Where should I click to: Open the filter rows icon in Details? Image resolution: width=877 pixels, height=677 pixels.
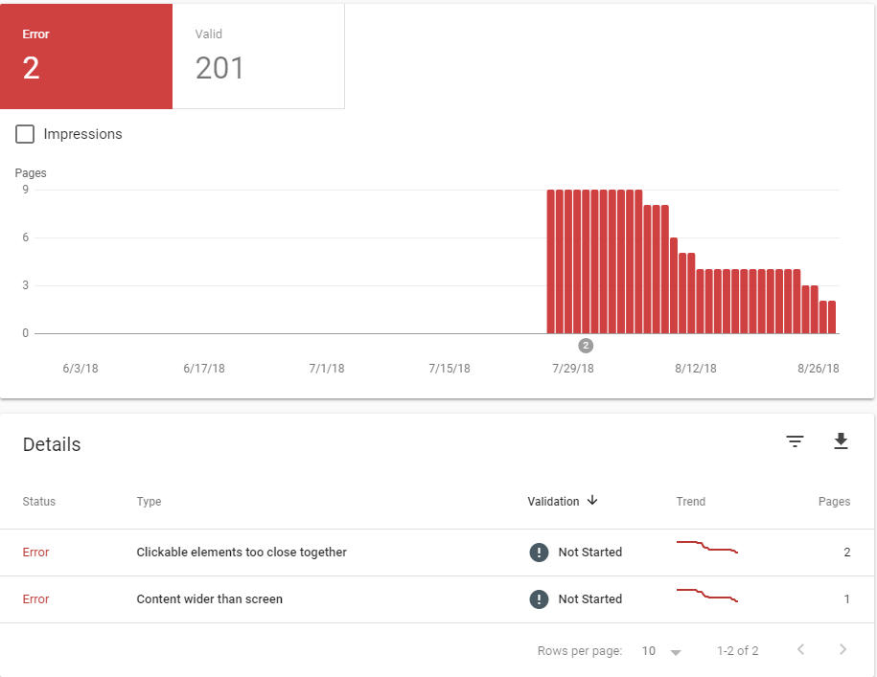click(795, 441)
